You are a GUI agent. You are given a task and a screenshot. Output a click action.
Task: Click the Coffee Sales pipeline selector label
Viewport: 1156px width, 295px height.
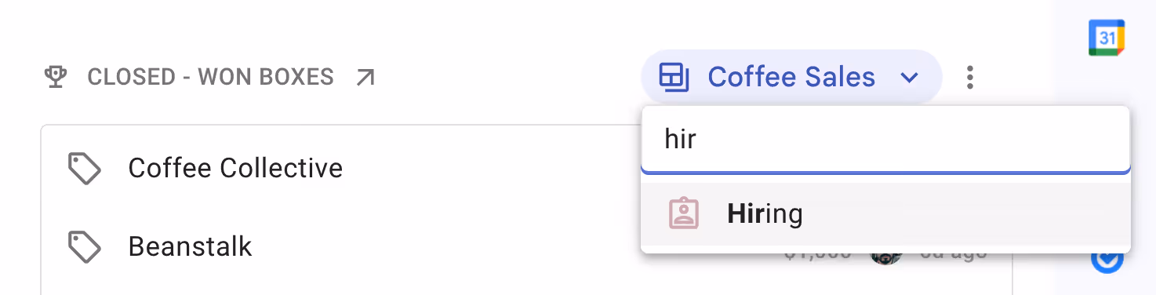(791, 77)
